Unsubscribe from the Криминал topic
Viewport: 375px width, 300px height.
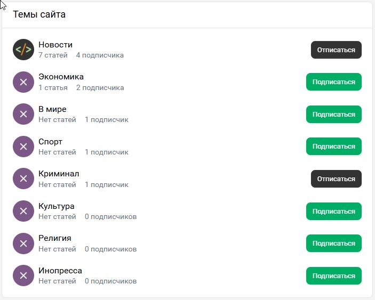tap(336, 179)
